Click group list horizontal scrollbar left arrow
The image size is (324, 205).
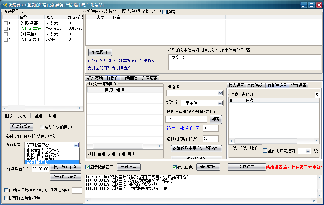coord(90,146)
